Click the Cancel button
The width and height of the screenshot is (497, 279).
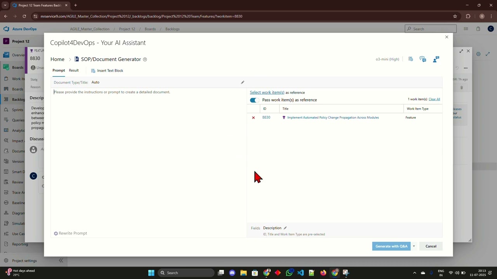click(x=431, y=246)
